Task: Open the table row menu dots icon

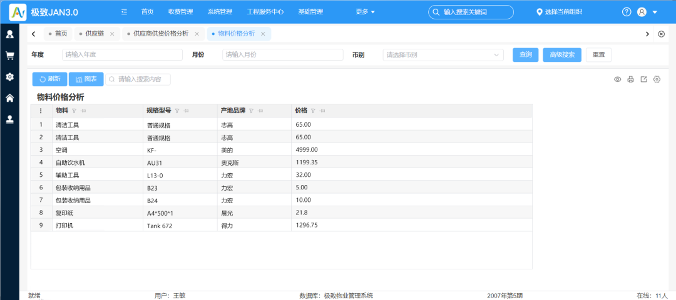Action: point(41,111)
